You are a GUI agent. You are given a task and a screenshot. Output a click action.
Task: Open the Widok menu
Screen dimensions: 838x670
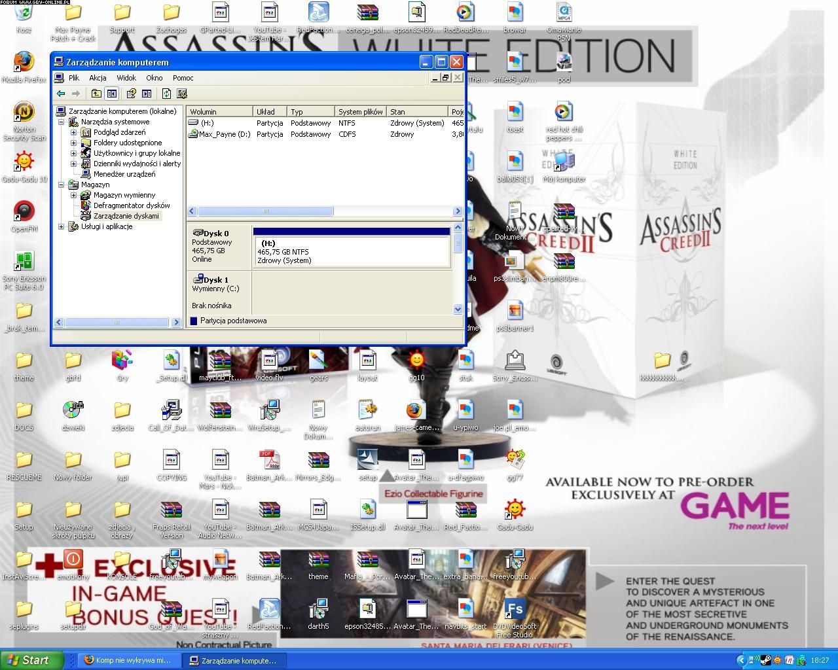click(126, 78)
